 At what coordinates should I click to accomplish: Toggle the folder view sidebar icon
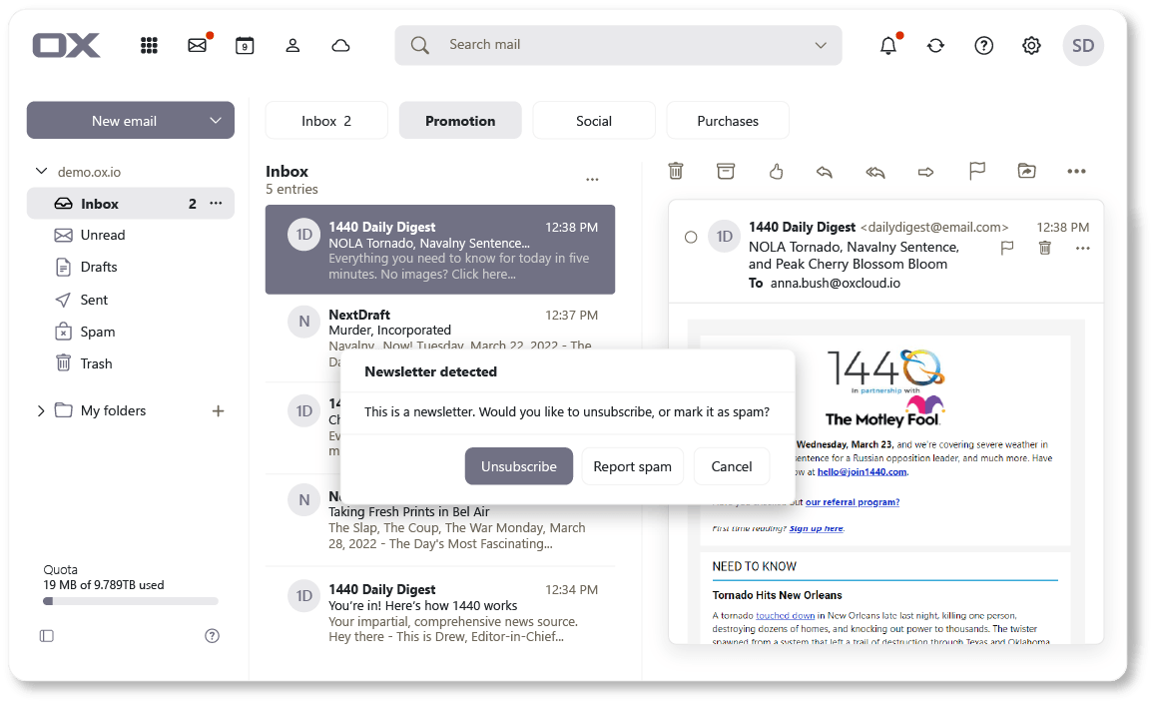[x=46, y=636]
